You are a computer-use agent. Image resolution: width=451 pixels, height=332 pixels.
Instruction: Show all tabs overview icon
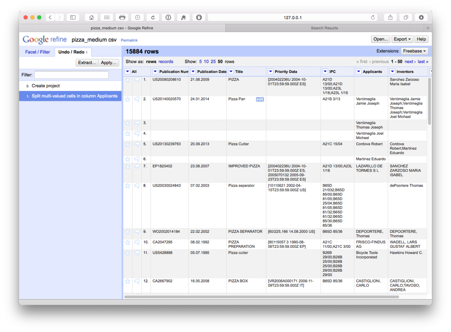pyautogui.click(x=406, y=18)
